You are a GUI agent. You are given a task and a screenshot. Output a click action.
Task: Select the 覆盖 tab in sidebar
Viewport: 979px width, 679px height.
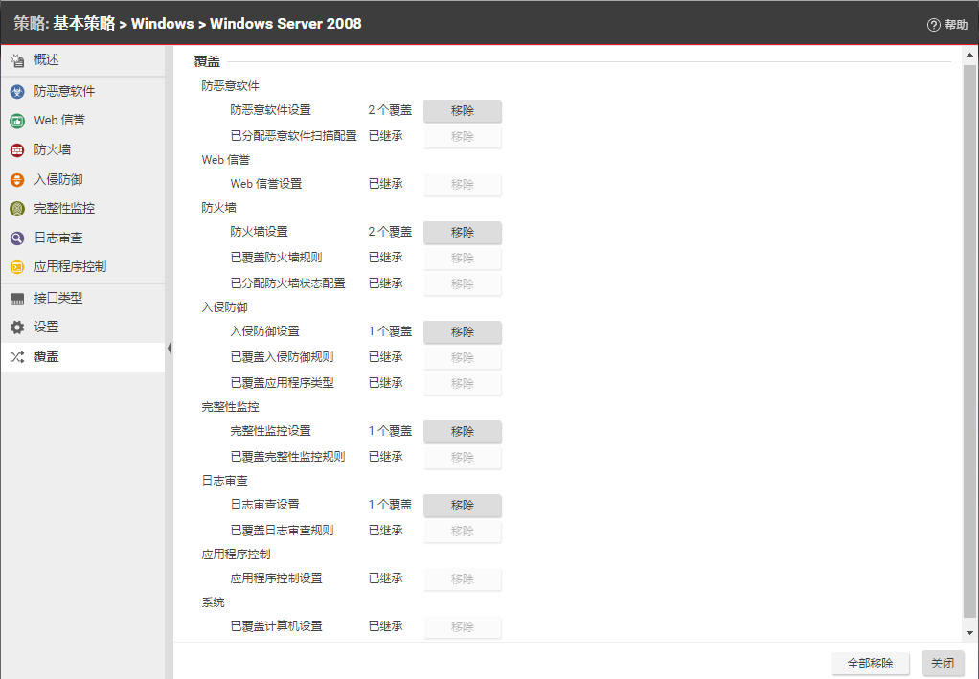coord(46,357)
